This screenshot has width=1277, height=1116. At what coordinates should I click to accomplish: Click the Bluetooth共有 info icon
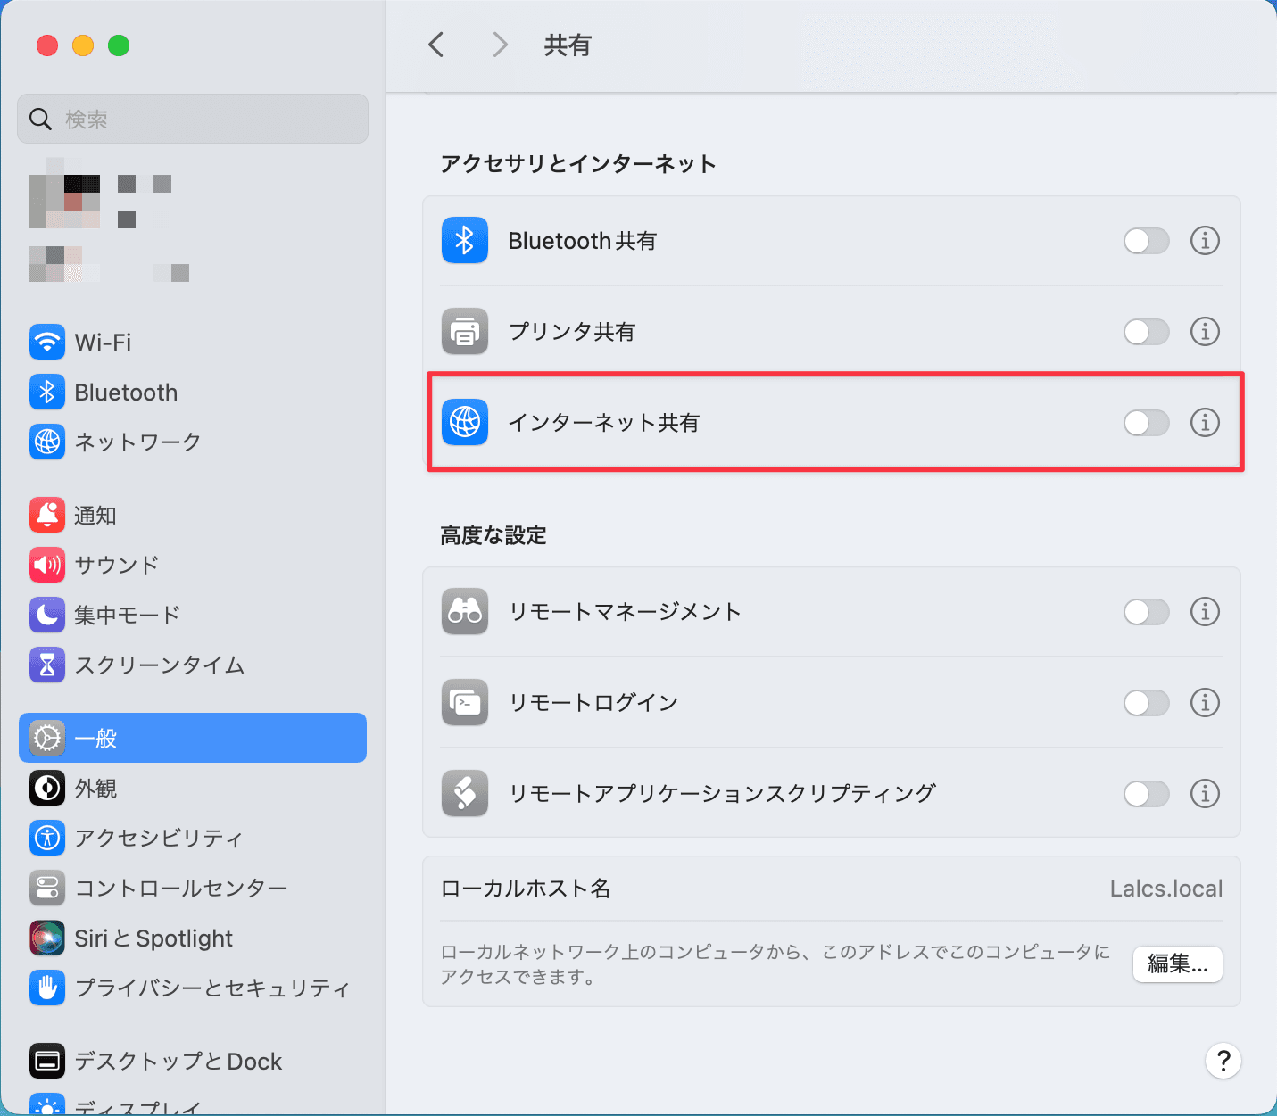pyautogui.click(x=1205, y=241)
